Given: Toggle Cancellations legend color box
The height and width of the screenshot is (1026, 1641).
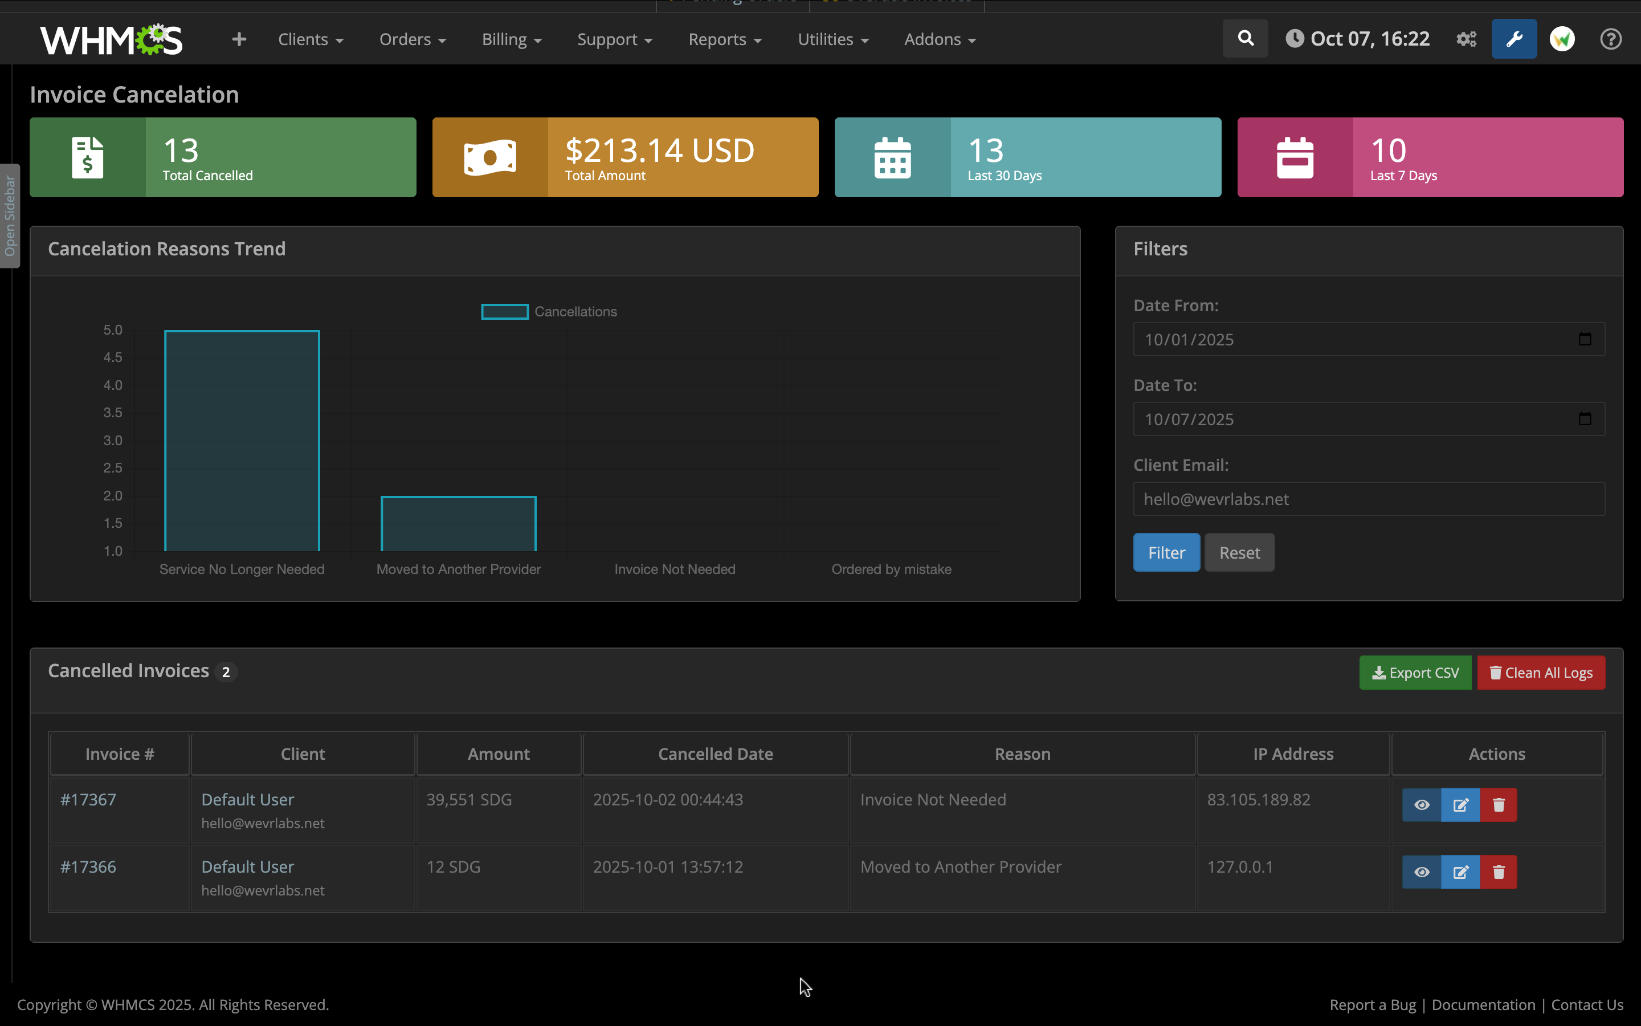Looking at the screenshot, I should [504, 311].
